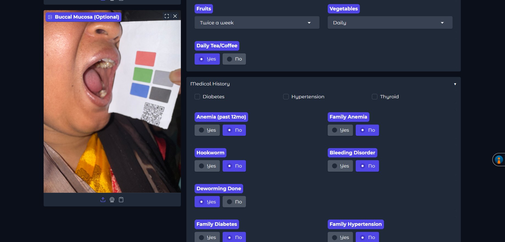Click the upload image icon below Buccal Mucosa photo
The image size is (505, 242).
click(x=103, y=200)
